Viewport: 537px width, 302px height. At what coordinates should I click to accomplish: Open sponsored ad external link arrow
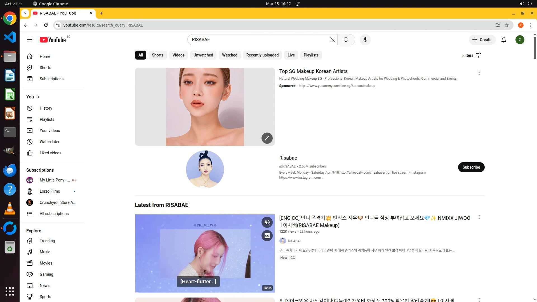coord(267,138)
